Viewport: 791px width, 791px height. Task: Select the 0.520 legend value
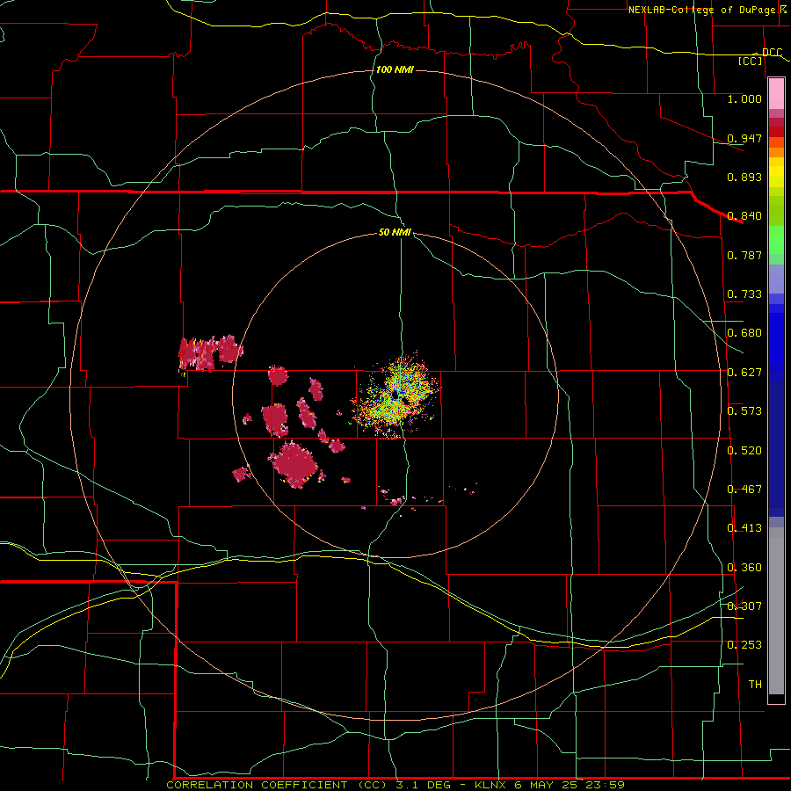click(x=744, y=451)
